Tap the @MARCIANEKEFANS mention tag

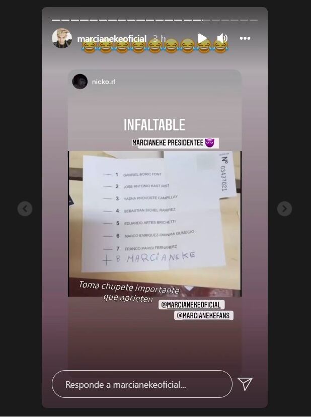[204, 315]
